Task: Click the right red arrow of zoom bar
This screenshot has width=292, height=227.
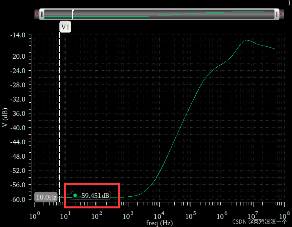Action: coord(281,14)
